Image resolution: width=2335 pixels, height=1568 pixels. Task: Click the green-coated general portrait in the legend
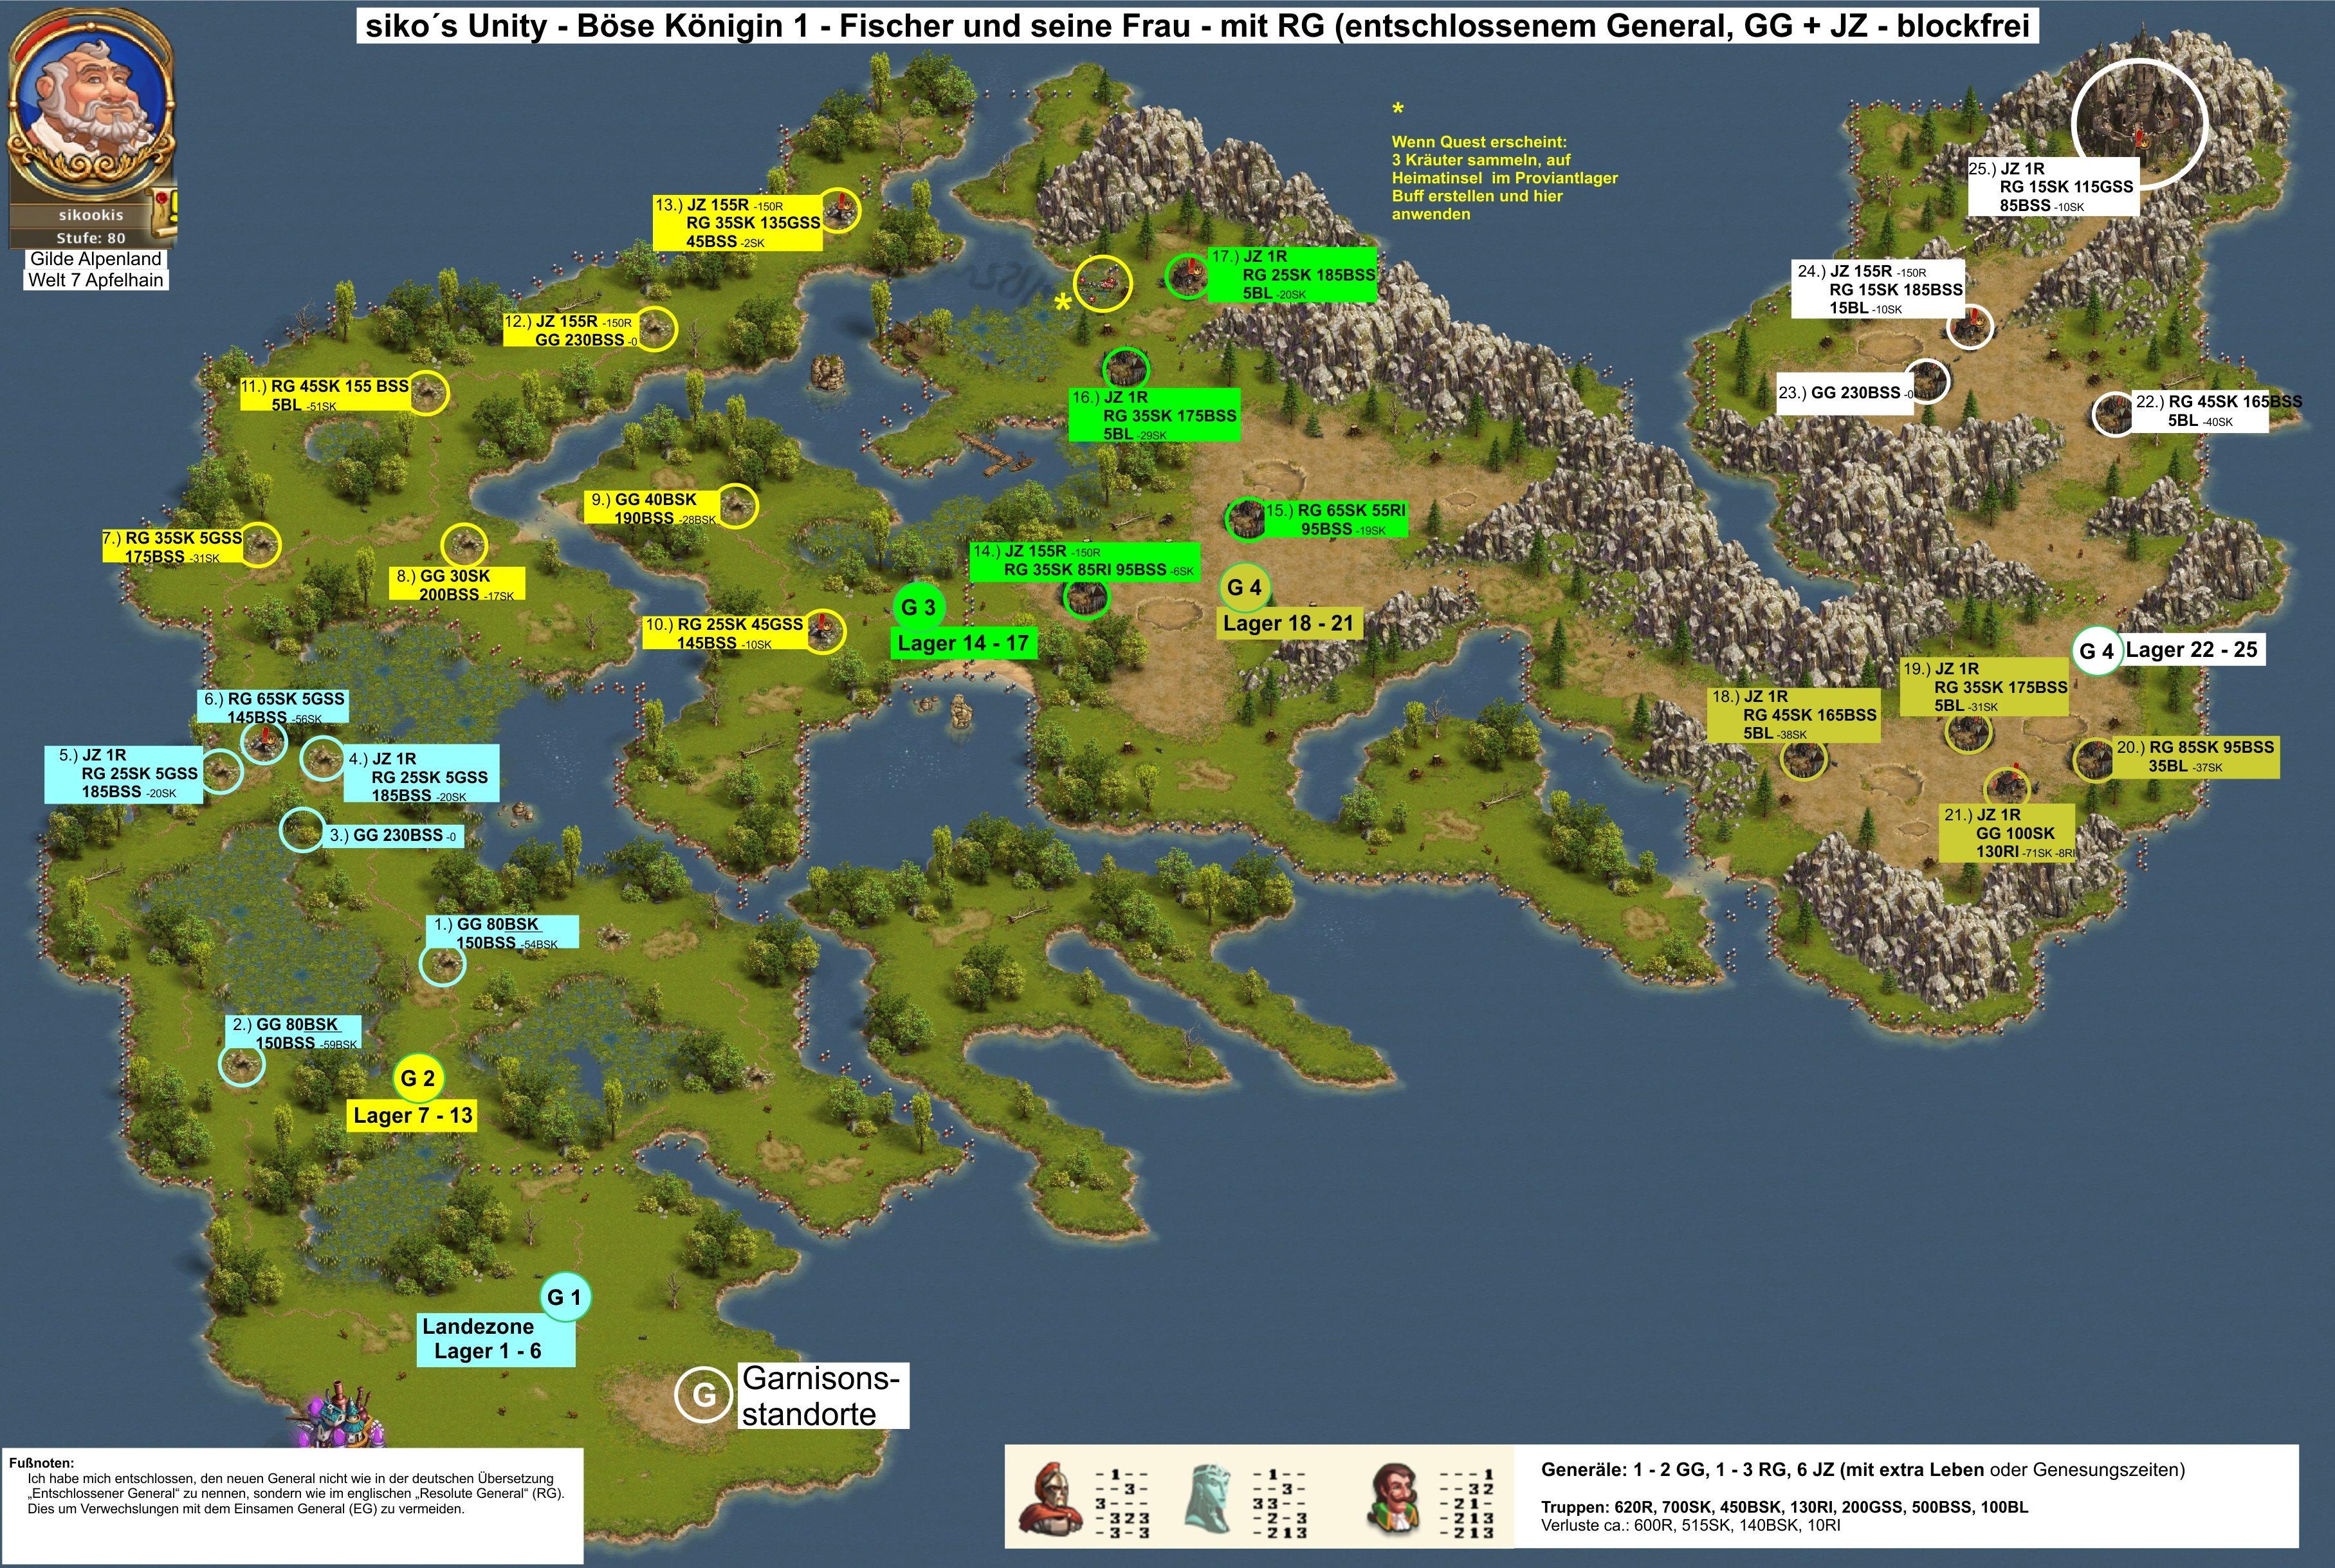pyautogui.click(x=1395, y=1499)
